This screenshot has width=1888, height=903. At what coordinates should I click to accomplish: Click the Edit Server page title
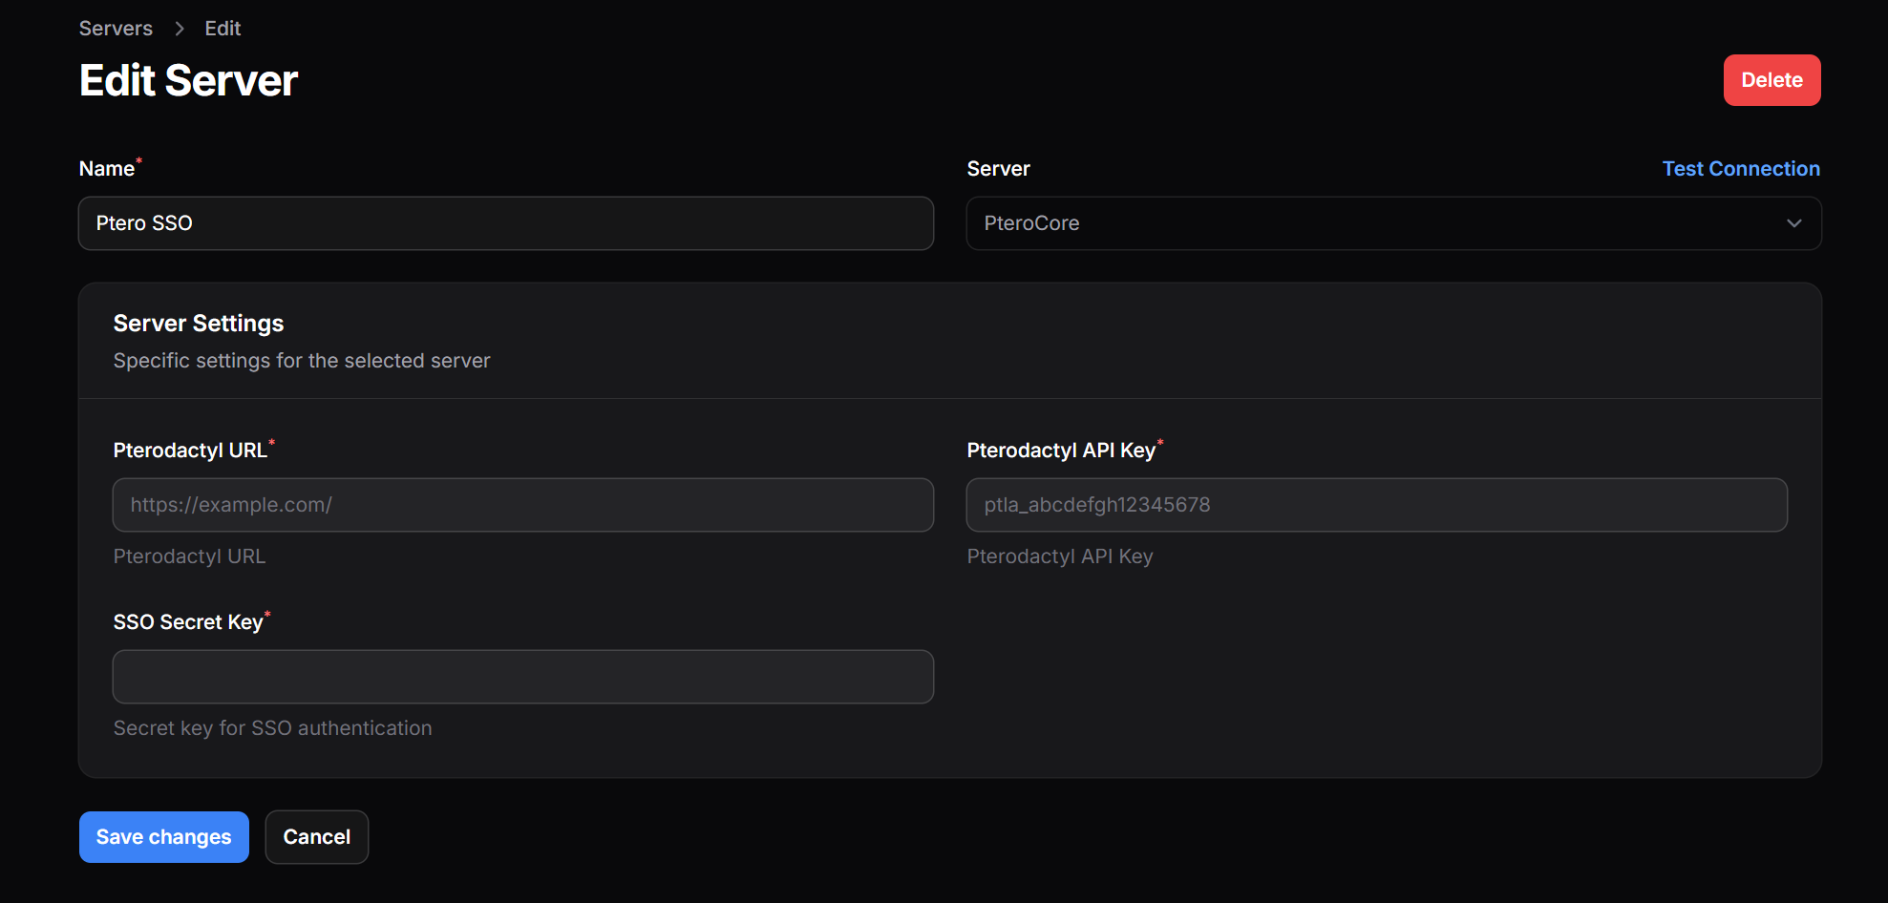tap(189, 81)
